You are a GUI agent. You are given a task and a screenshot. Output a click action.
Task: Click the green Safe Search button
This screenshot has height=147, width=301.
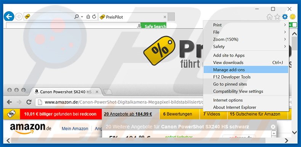pos(154,26)
